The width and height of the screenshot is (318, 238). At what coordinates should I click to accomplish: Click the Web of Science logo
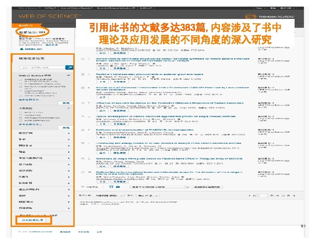click(50, 16)
